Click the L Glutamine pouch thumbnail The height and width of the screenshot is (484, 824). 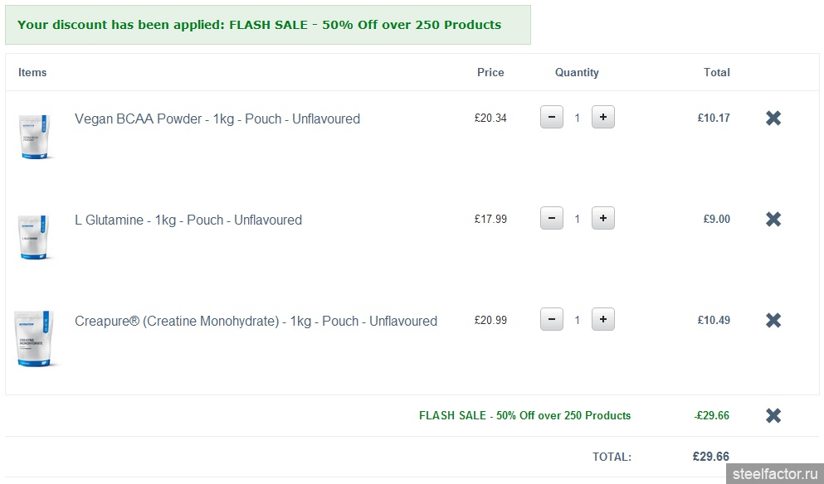click(35, 236)
